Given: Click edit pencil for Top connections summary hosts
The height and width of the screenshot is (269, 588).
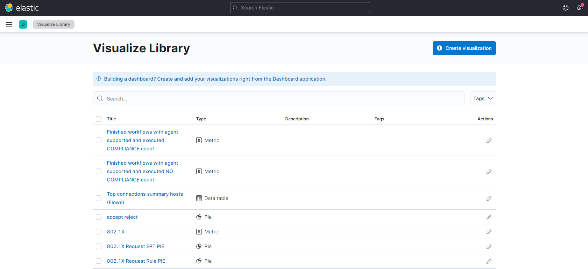Looking at the screenshot, I should [x=489, y=199].
